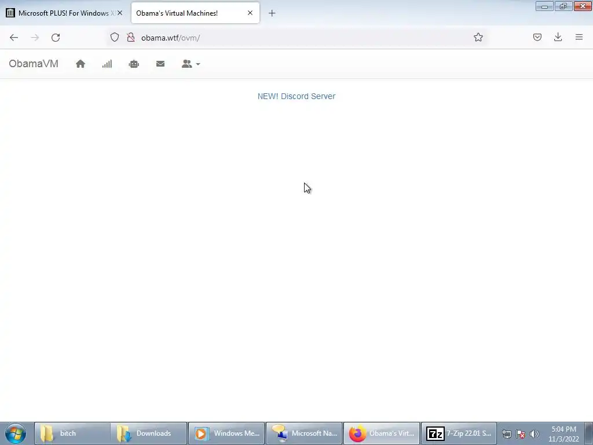
Task: Restore down the Firefox window
Action: coord(563,6)
